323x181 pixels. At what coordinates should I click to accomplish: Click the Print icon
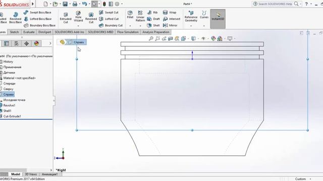(75, 4)
